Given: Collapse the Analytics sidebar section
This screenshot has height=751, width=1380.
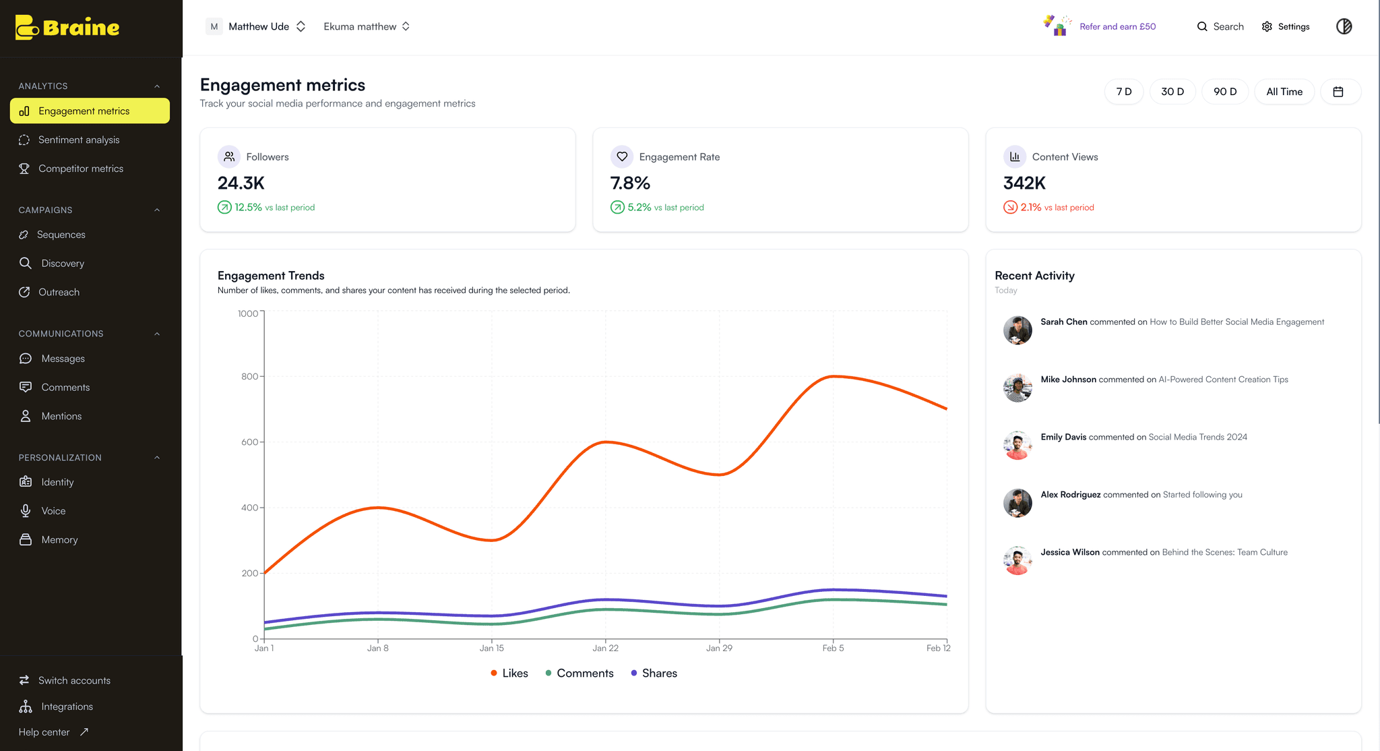Looking at the screenshot, I should point(157,86).
